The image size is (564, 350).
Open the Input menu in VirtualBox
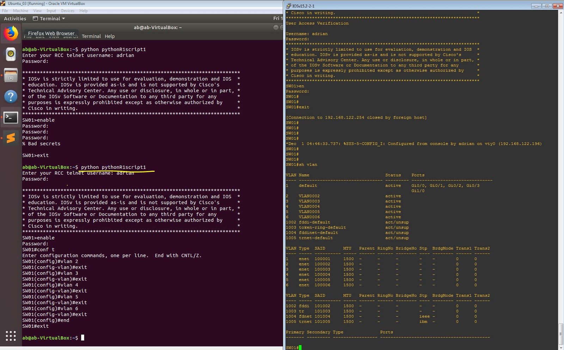pyautogui.click(x=51, y=11)
